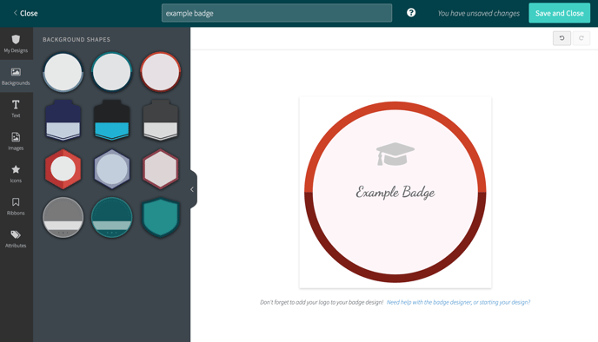Undo the last change
The width and height of the screenshot is (598, 342).
pyautogui.click(x=561, y=38)
